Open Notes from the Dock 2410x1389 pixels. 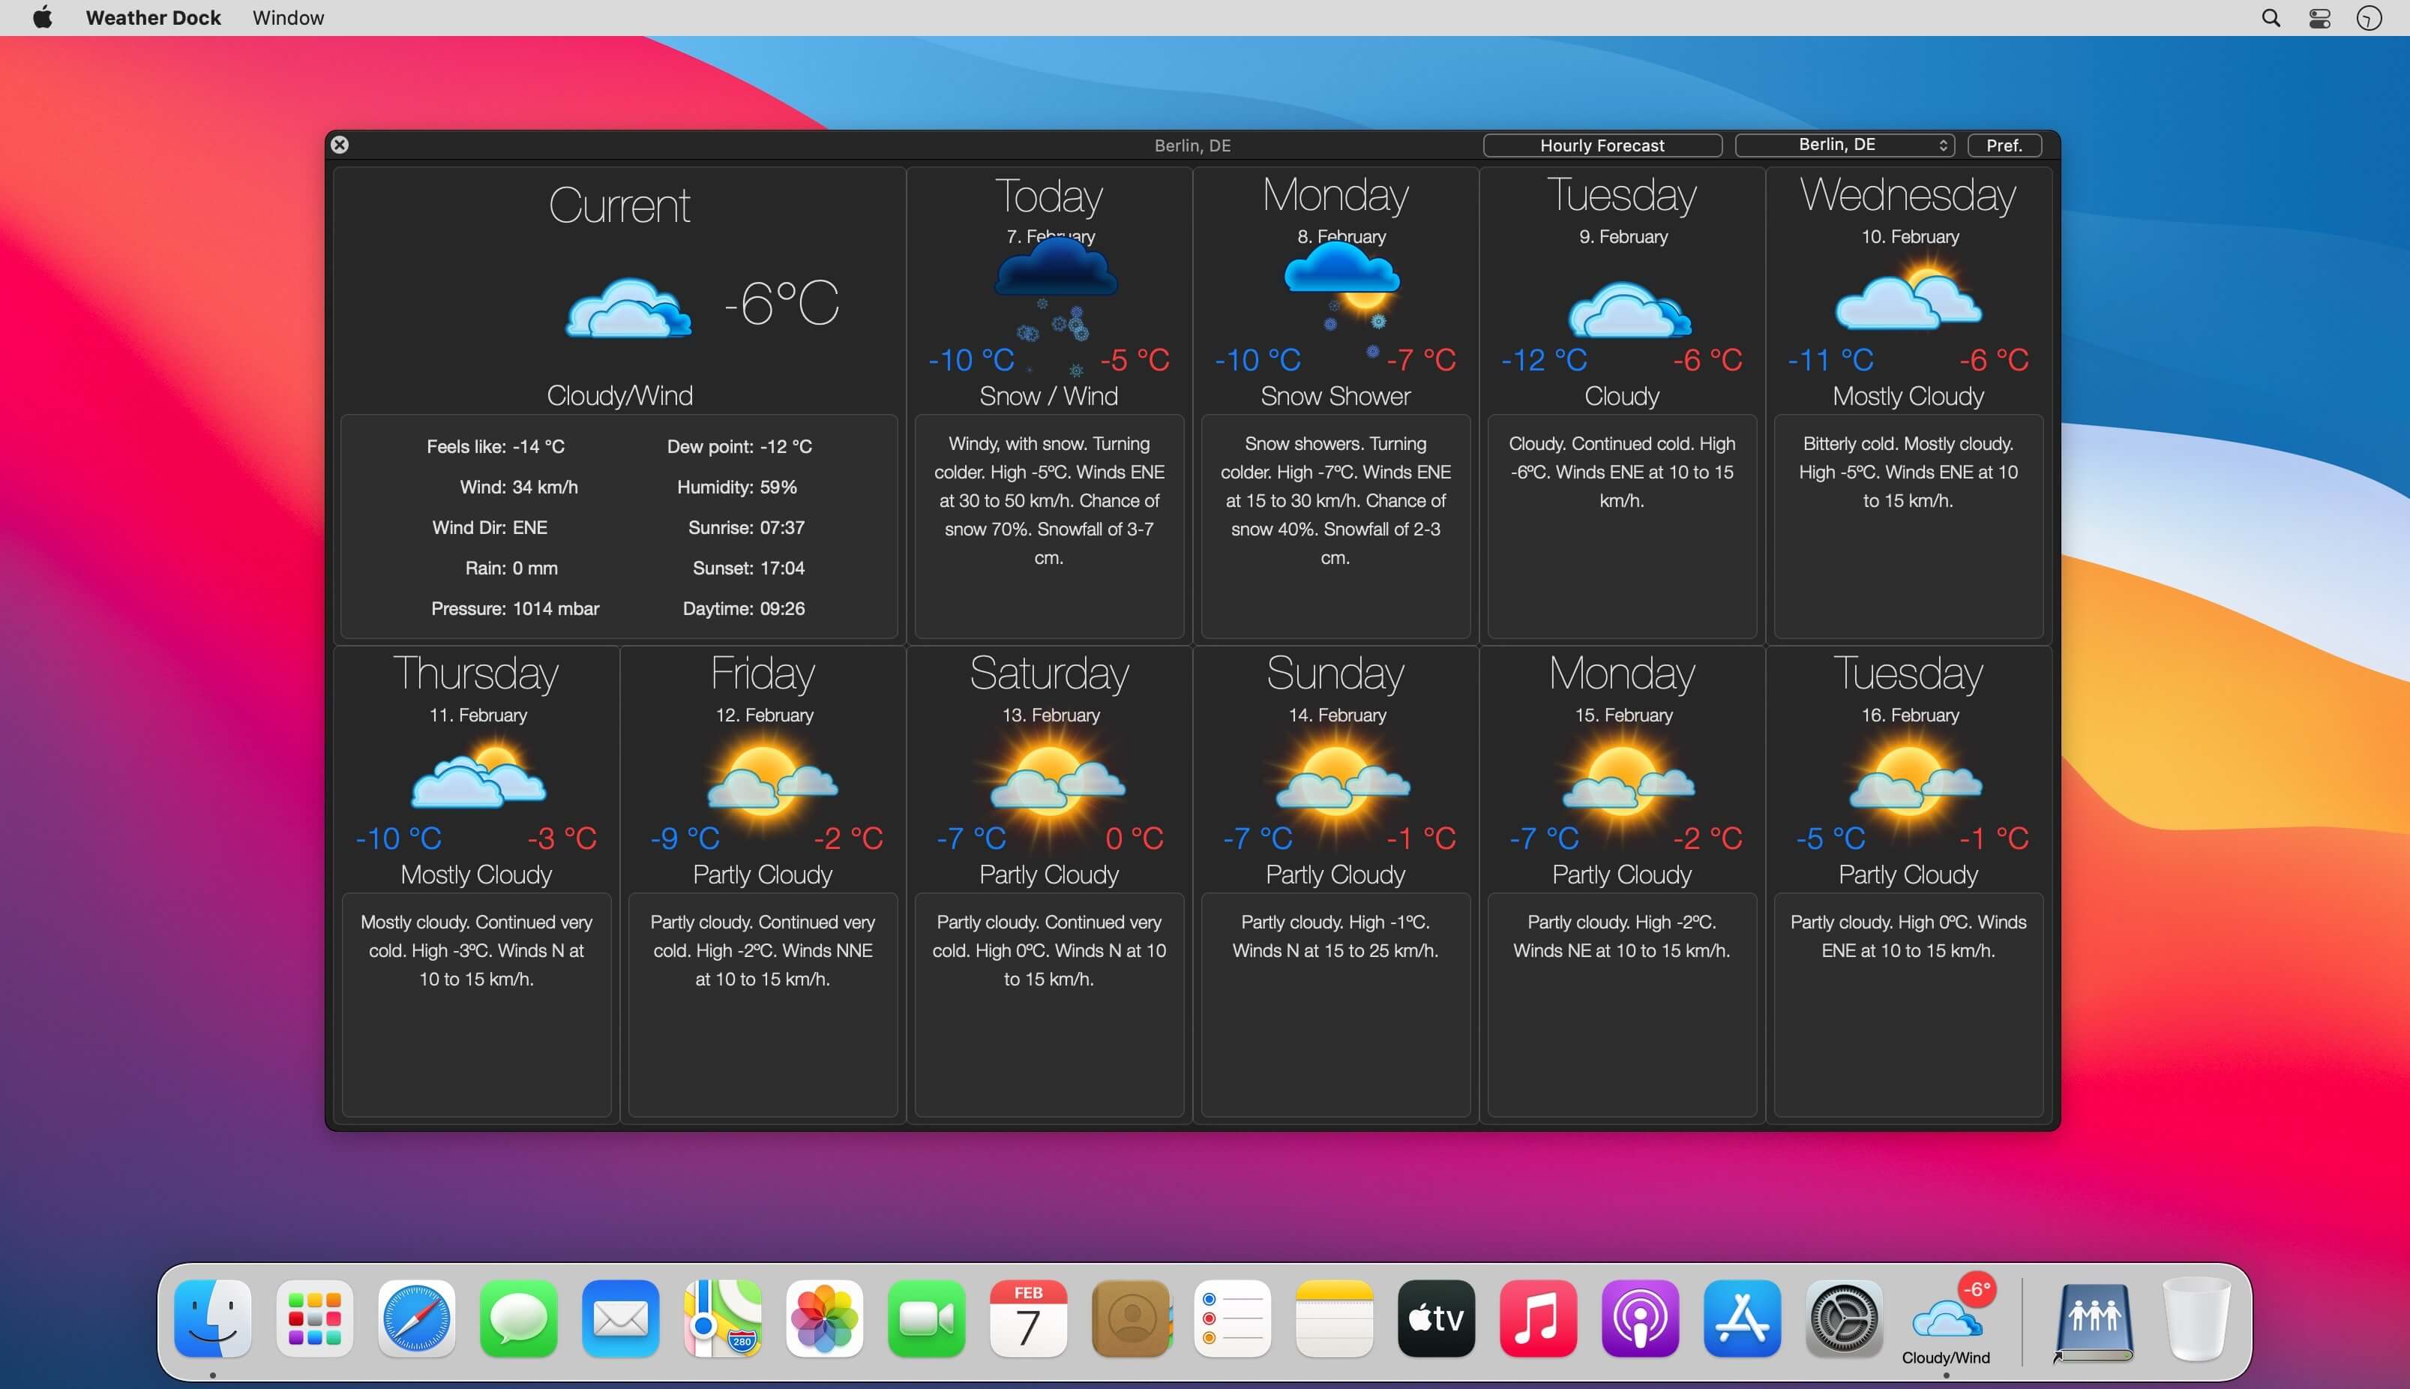(1335, 1318)
